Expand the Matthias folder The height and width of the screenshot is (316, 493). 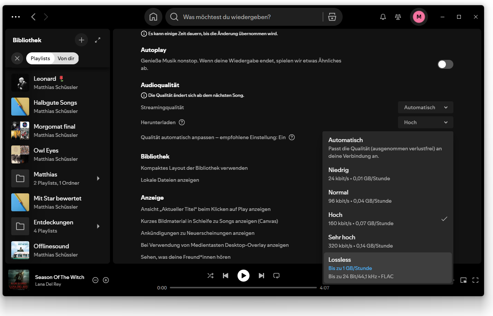point(98,178)
